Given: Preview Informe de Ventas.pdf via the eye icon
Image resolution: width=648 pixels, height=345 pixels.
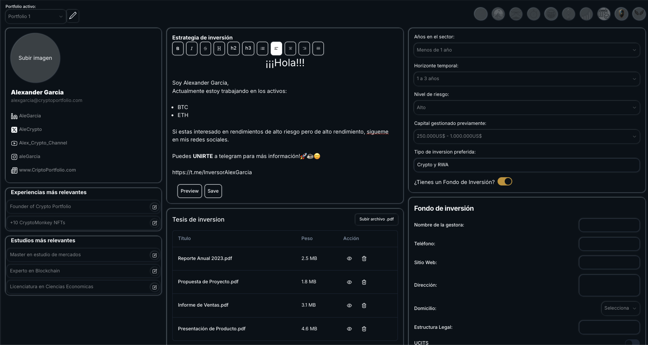Looking at the screenshot, I should coord(349,305).
